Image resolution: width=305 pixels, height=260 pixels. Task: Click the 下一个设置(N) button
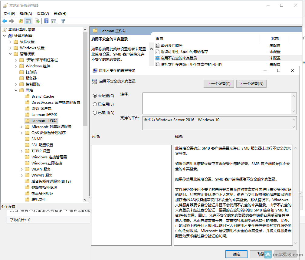[x=251, y=84]
